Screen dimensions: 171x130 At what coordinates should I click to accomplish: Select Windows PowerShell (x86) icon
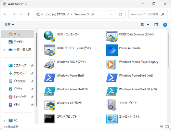[x=112, y=78]
